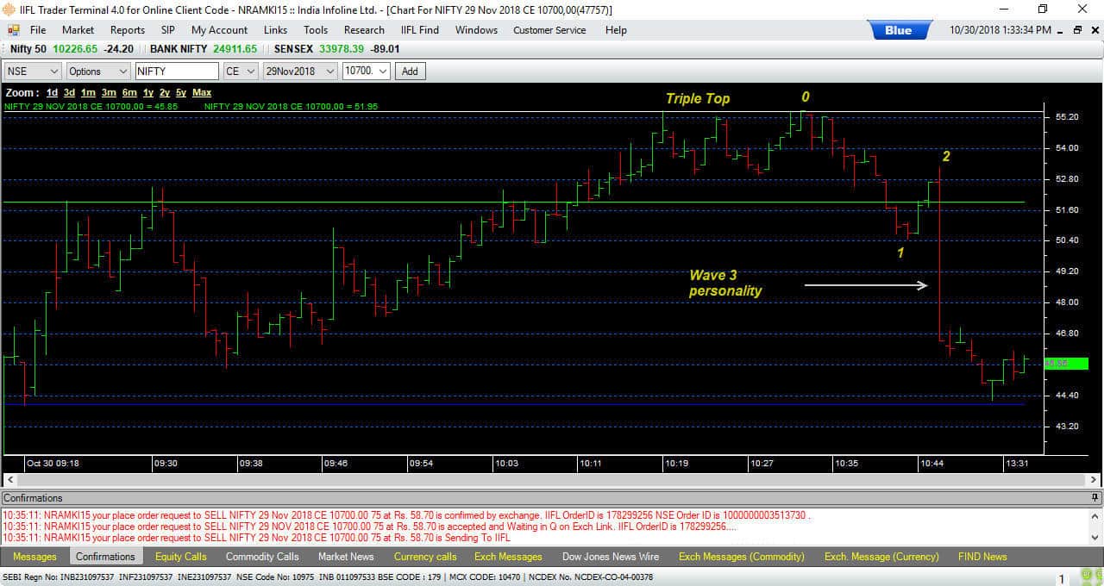Open the SIP menu

(x=167, y=29)
